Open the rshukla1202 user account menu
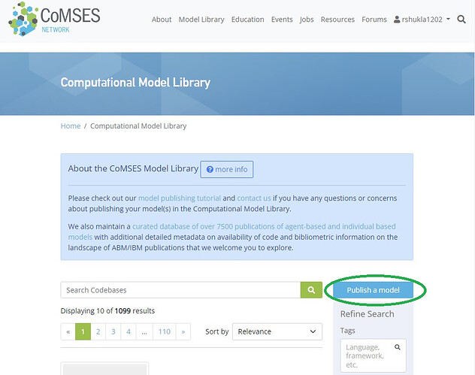Viewport: 475px width, 375px height. click(422, 20)
